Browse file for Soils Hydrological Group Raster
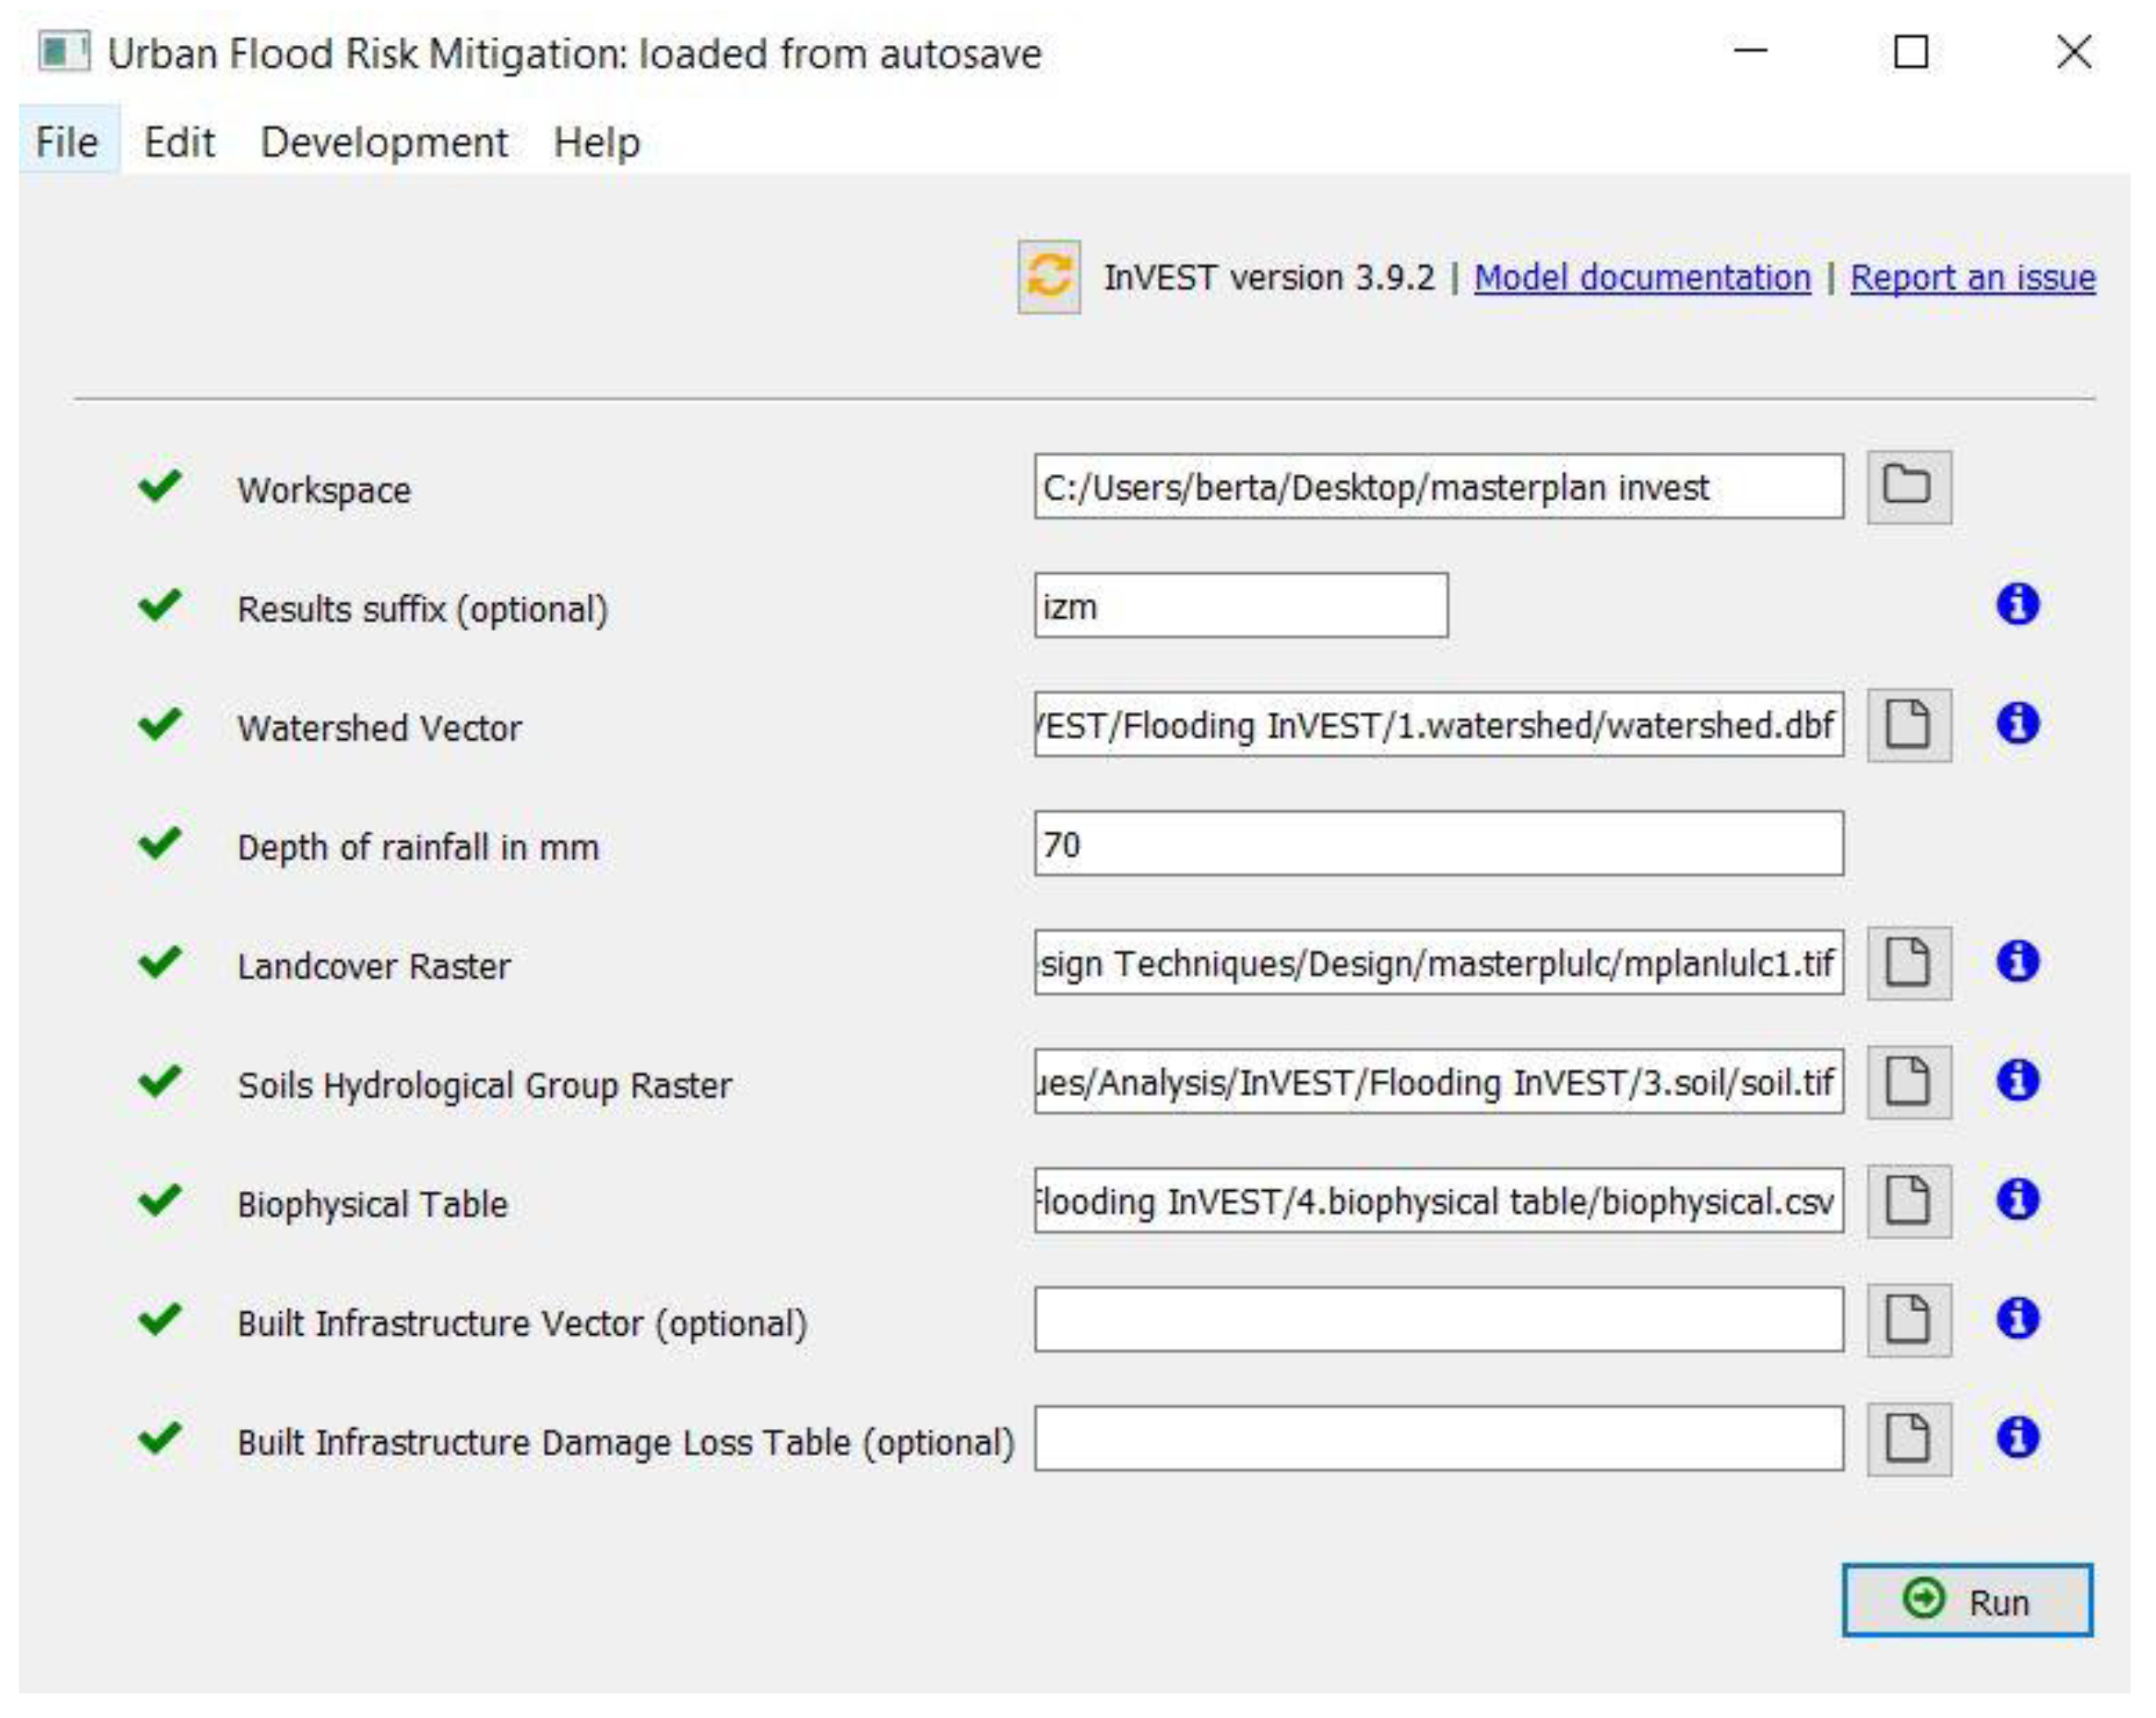This screenshot has width=2156, height=1718. point(1908,1081)
